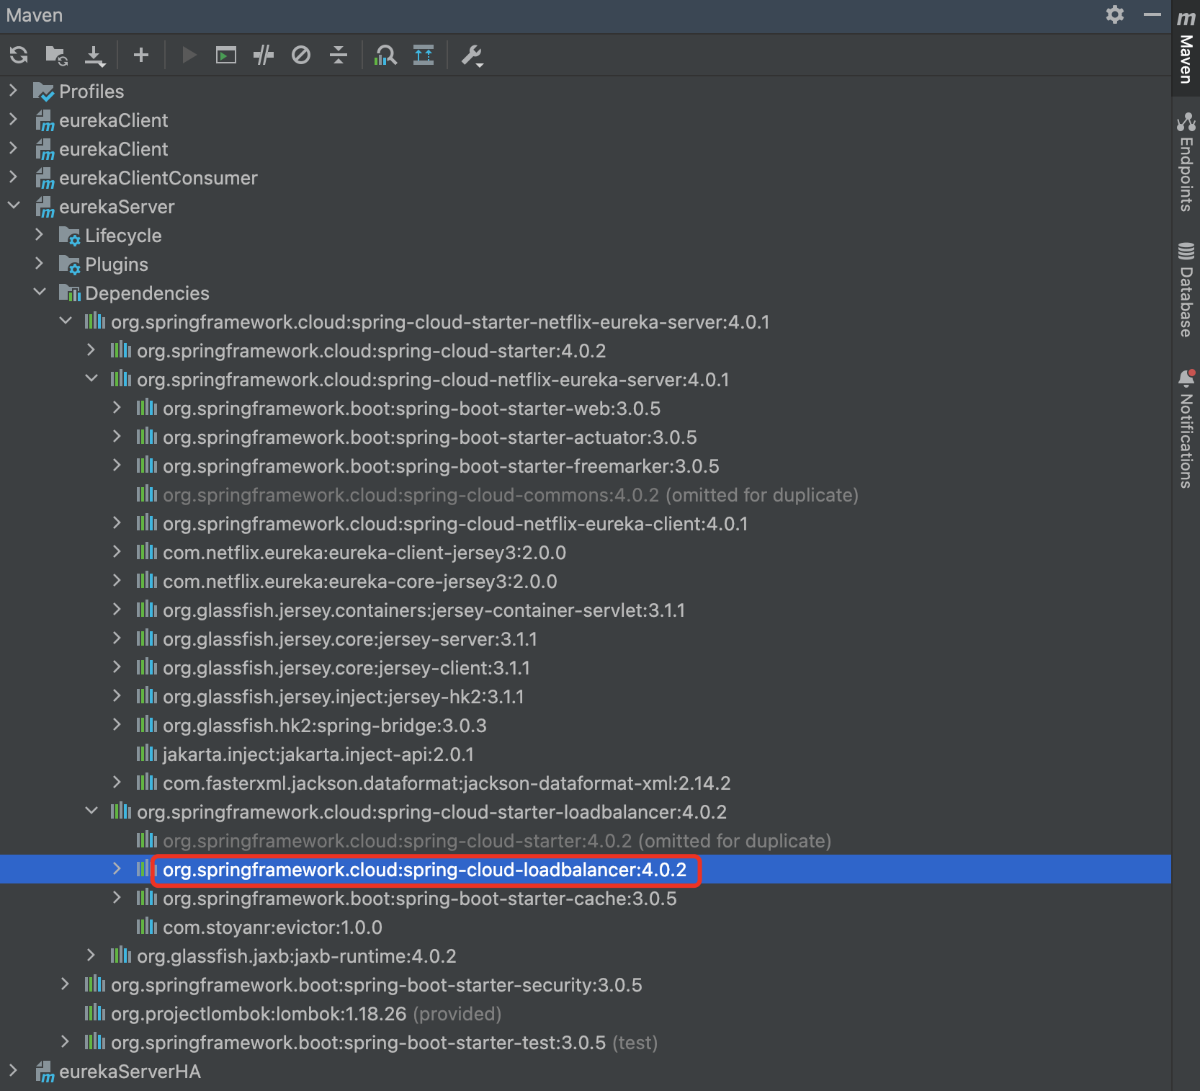Screen dimensions: 1200x1091
Task: Click the Dependencies folder icon
Action: coord(69,293)
